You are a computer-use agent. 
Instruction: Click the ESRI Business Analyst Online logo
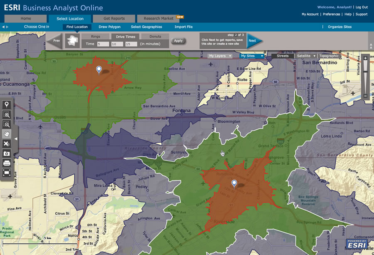pos(54,7)
